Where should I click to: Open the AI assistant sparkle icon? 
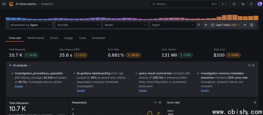tap(243, 4)
